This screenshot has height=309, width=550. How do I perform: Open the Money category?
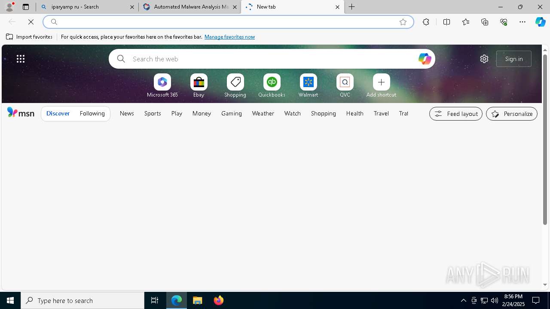(202, 113)
